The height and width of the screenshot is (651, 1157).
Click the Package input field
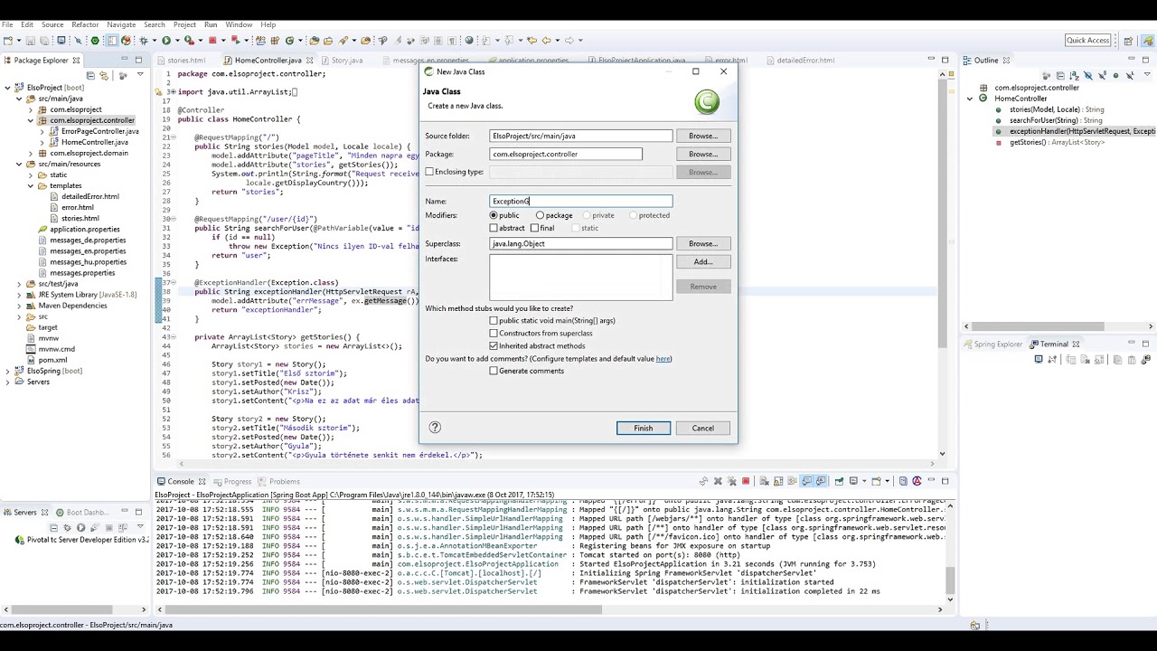(566, 155)
